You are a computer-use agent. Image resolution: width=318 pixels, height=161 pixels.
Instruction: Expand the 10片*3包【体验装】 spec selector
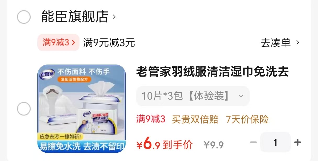[193, 96]
